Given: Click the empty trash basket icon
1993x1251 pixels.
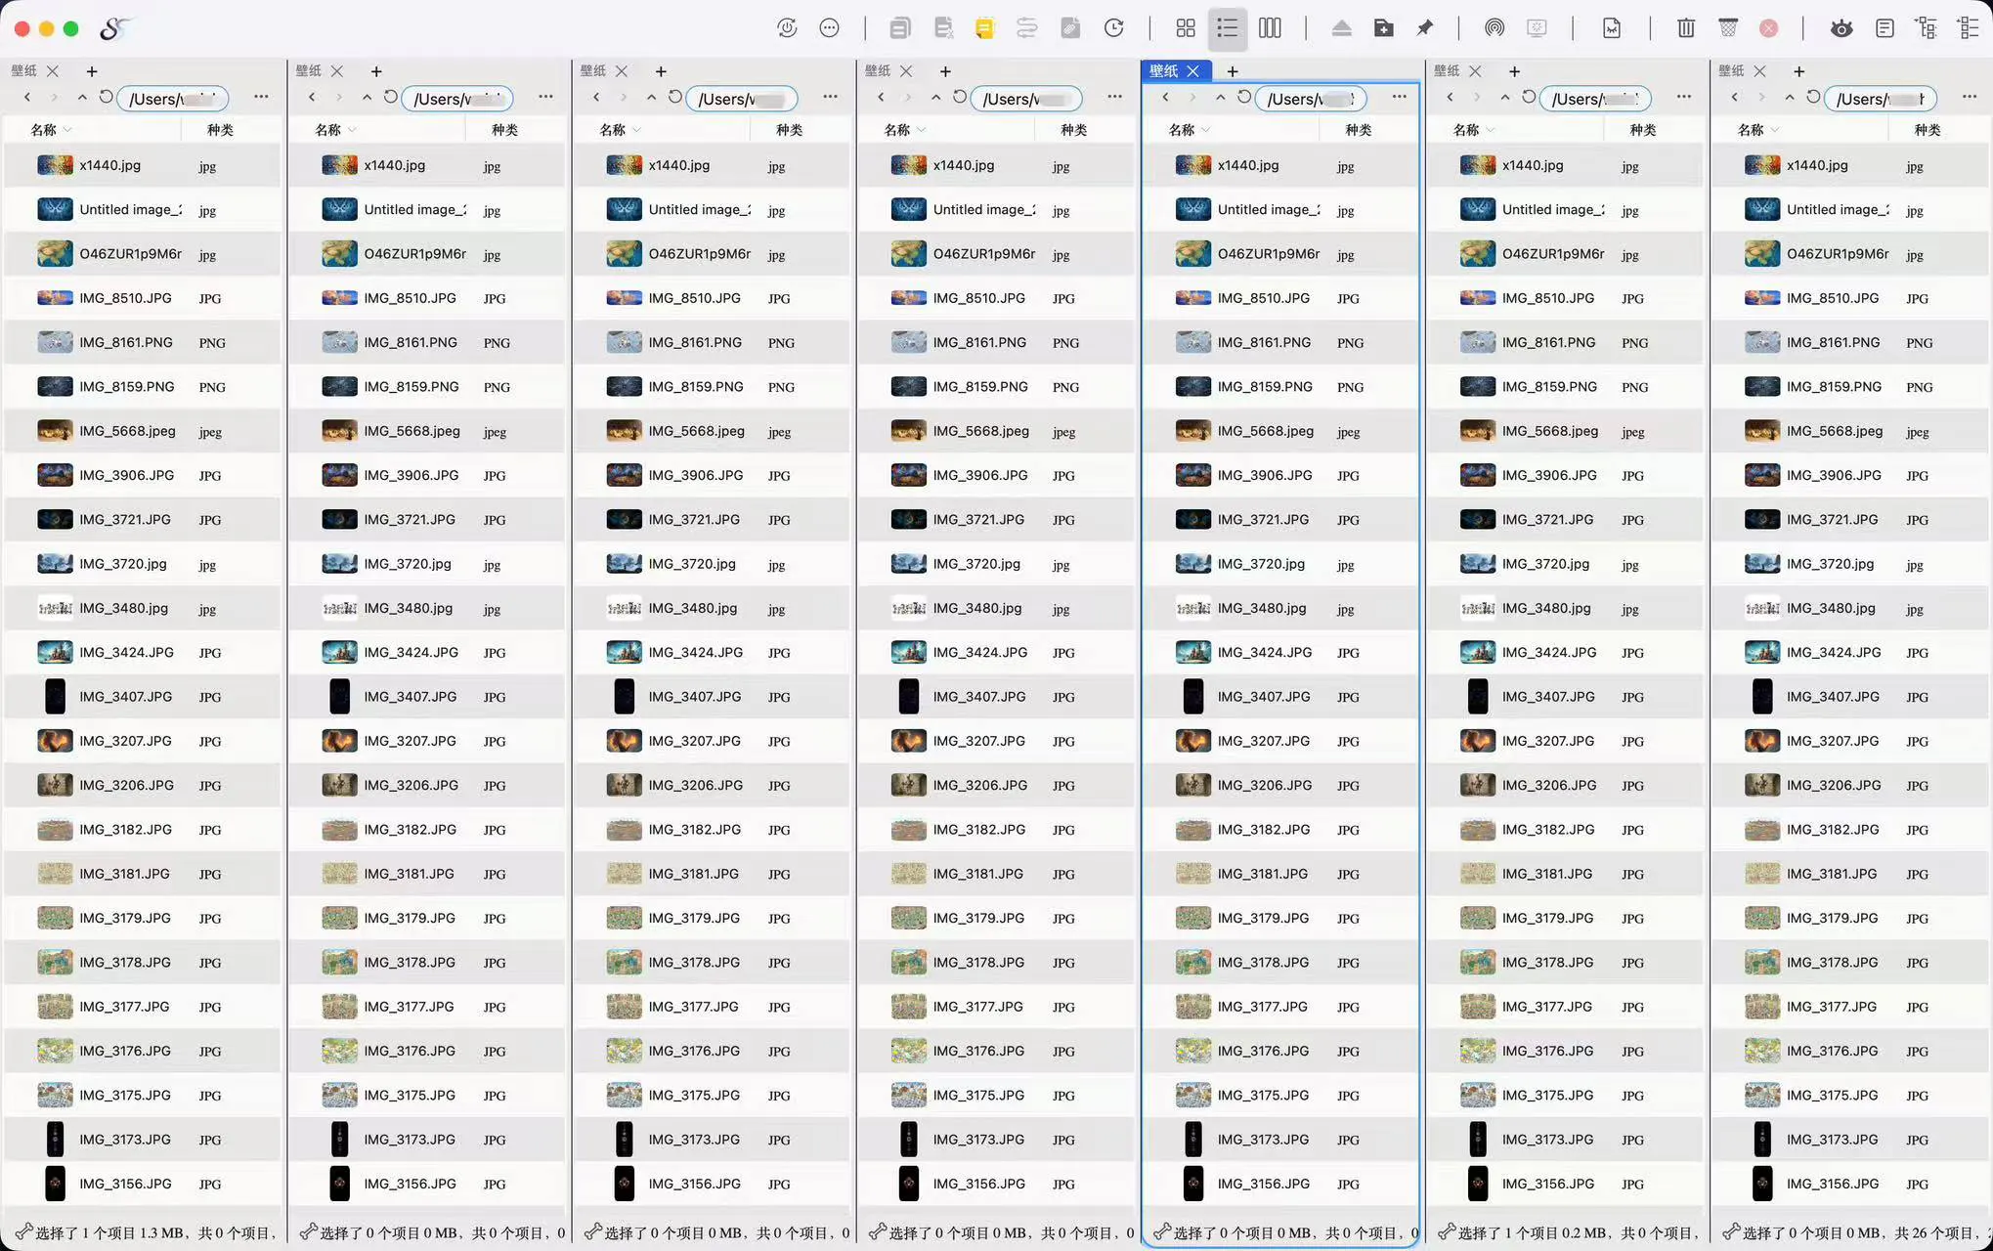Looking at the screenshot, I should coord(1728,28).
